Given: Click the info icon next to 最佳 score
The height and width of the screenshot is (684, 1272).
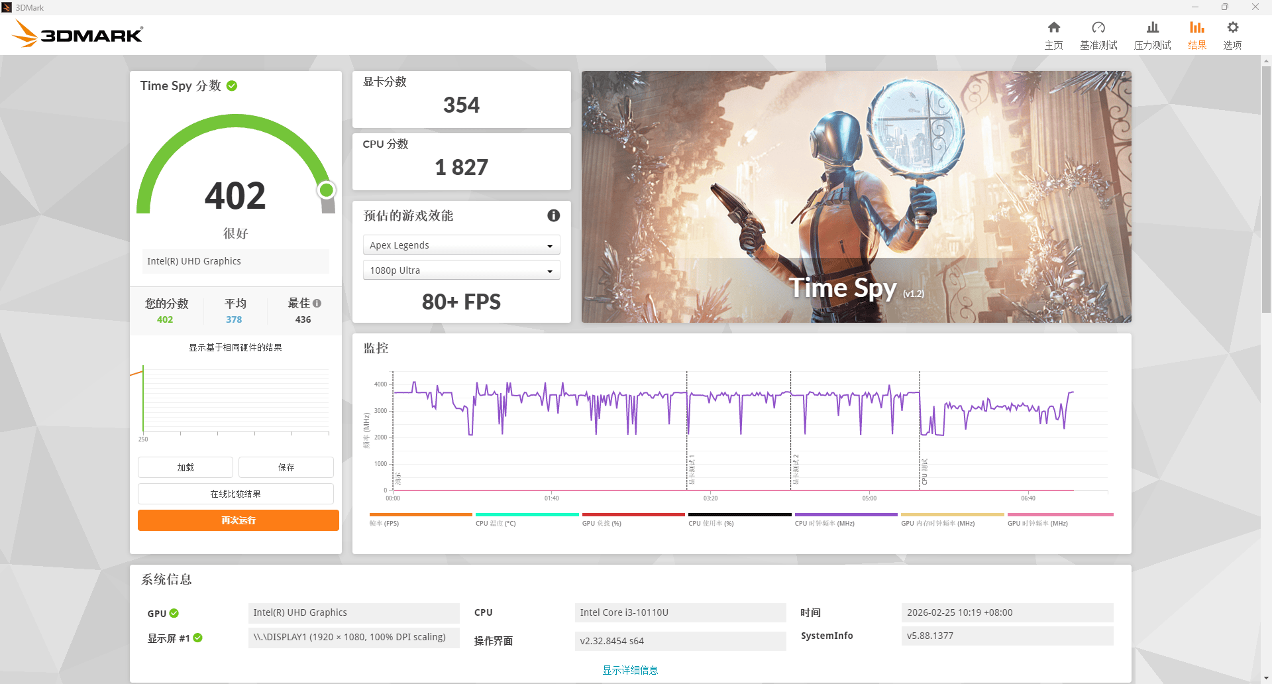Looking at the screenshot, I should point(317,303).
